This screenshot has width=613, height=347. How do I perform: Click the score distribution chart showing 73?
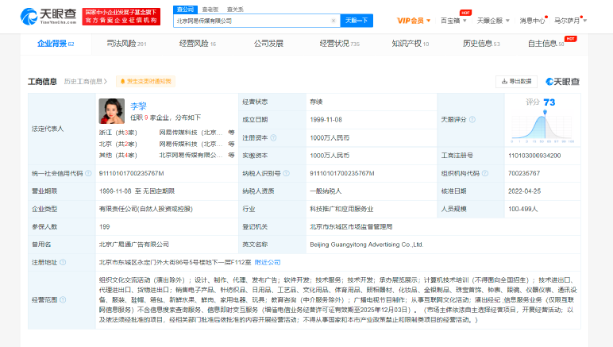tap(542, 125)
